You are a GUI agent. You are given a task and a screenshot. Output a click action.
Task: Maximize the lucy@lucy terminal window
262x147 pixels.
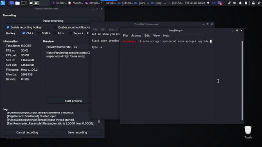(x=237, y=31)
